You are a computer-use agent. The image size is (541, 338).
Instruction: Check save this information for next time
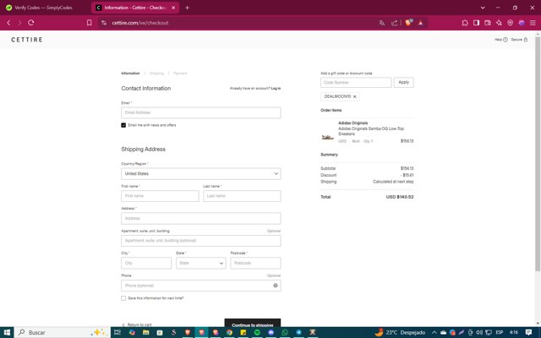tap(123, 298)
